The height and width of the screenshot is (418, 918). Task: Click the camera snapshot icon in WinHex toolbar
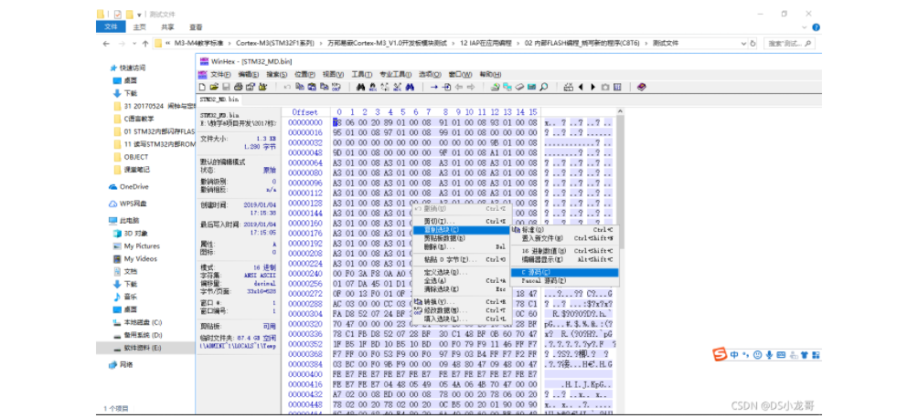click(x=605, y=87)
